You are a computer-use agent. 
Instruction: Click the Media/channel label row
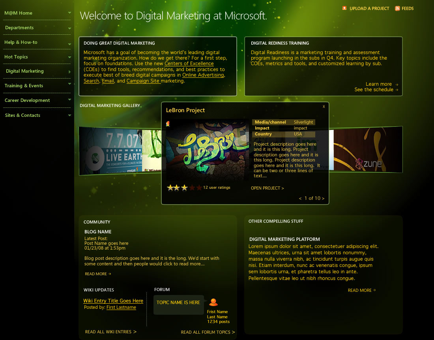point(283,122)
